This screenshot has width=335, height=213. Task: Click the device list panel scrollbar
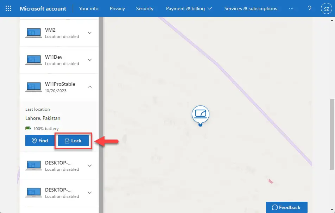click(101, 115)
